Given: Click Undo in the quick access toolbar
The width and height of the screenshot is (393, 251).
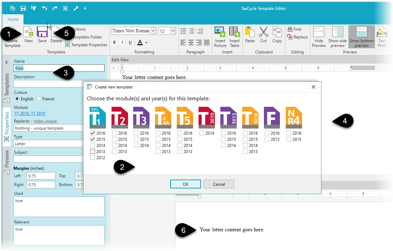Looking at the screenshot, I should (x=44, y=8).
